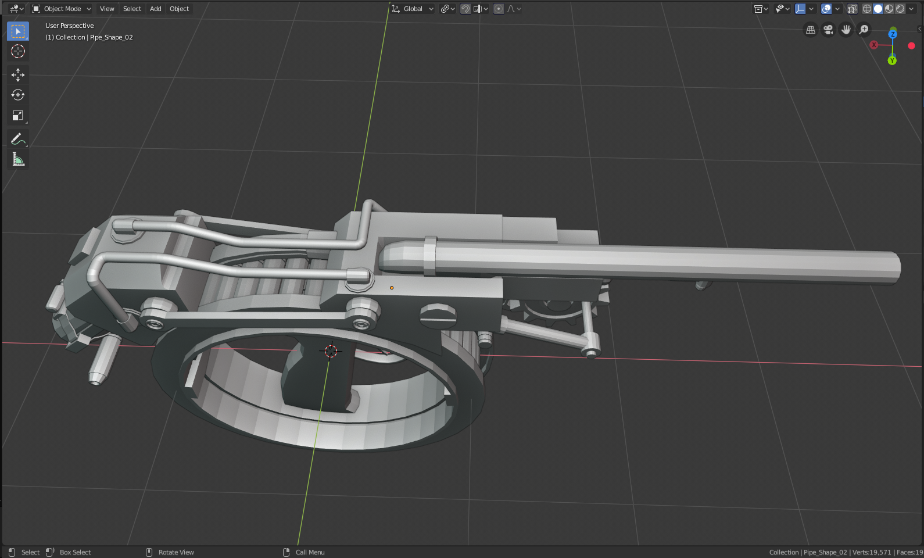The image size is (924, 558).
Task: Click the pan view hand icon
Action: click(x=846, y=30)
